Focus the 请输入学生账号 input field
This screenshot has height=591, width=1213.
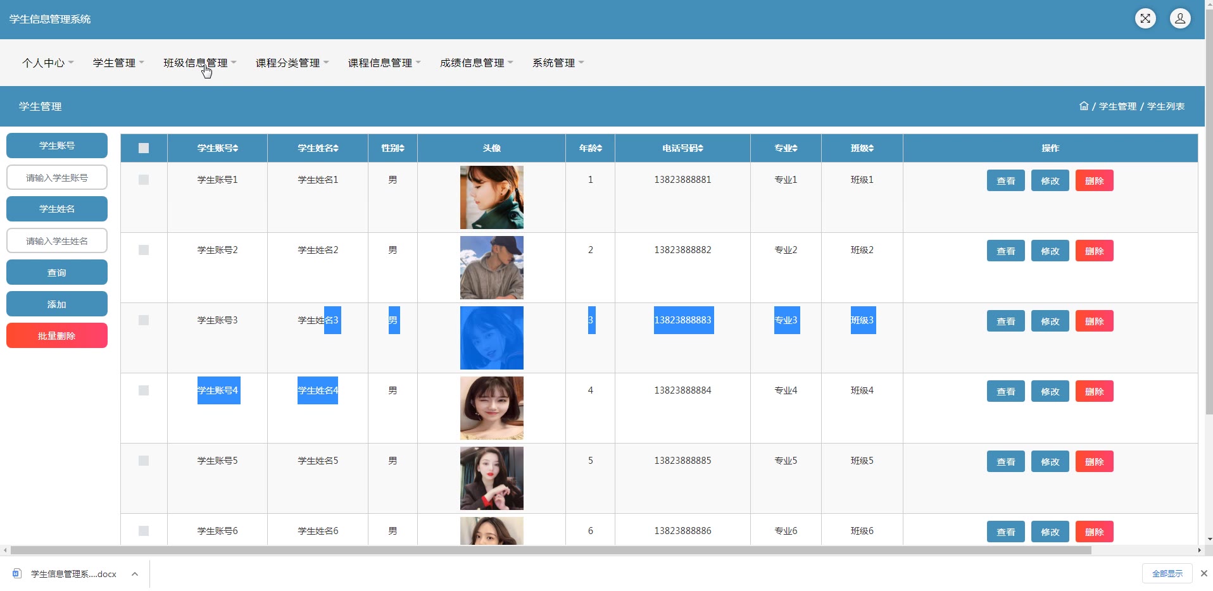tap(57, 177)
